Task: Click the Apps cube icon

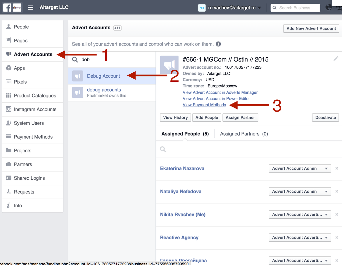Action: click(9, 68)
